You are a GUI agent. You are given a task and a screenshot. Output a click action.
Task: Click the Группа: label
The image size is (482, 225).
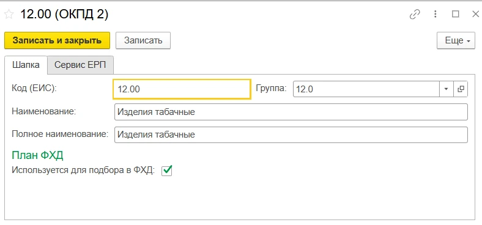coord(271,89)
